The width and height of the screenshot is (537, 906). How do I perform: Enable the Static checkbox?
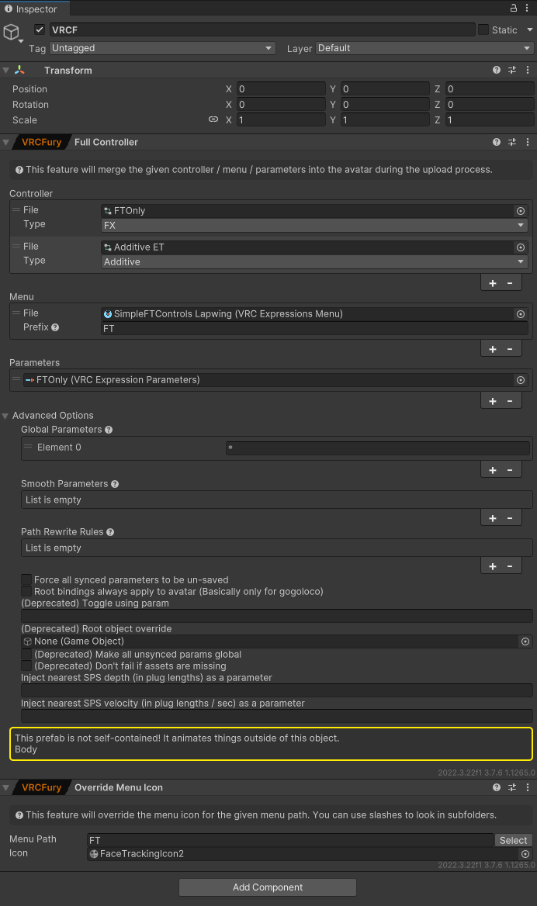tap(483, 29)
